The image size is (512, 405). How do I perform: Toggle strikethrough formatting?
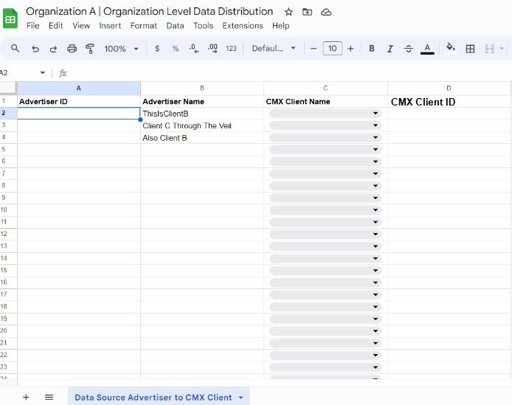(x=408, y=49)
